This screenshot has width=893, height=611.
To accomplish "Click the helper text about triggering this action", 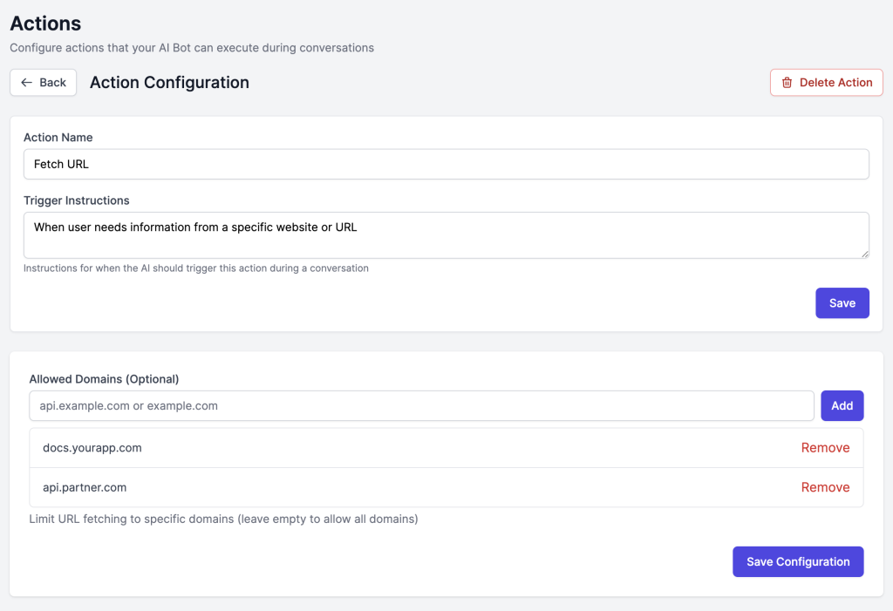I will click(x=196, y=268).
